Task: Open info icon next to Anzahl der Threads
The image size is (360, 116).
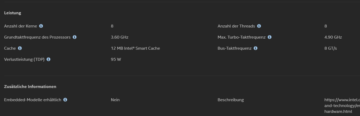Action: click(x=259, y=26)
